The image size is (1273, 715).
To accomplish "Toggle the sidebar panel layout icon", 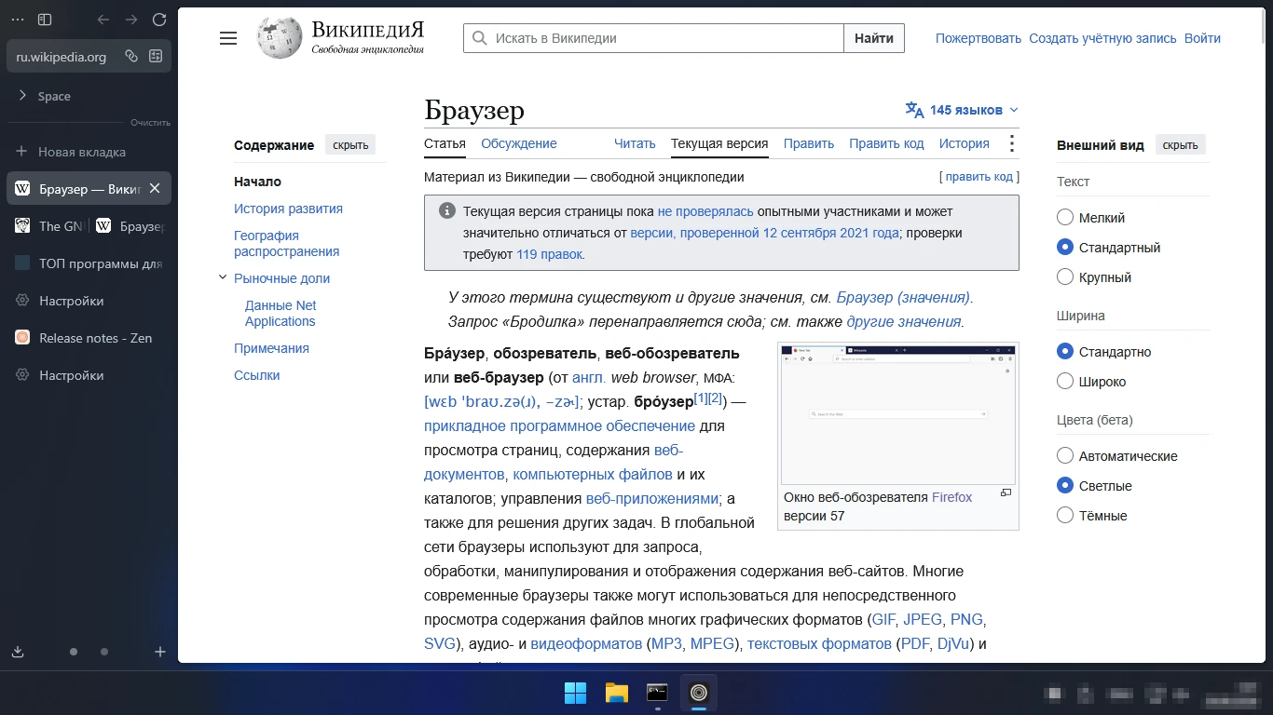I will tap(45, 20).
